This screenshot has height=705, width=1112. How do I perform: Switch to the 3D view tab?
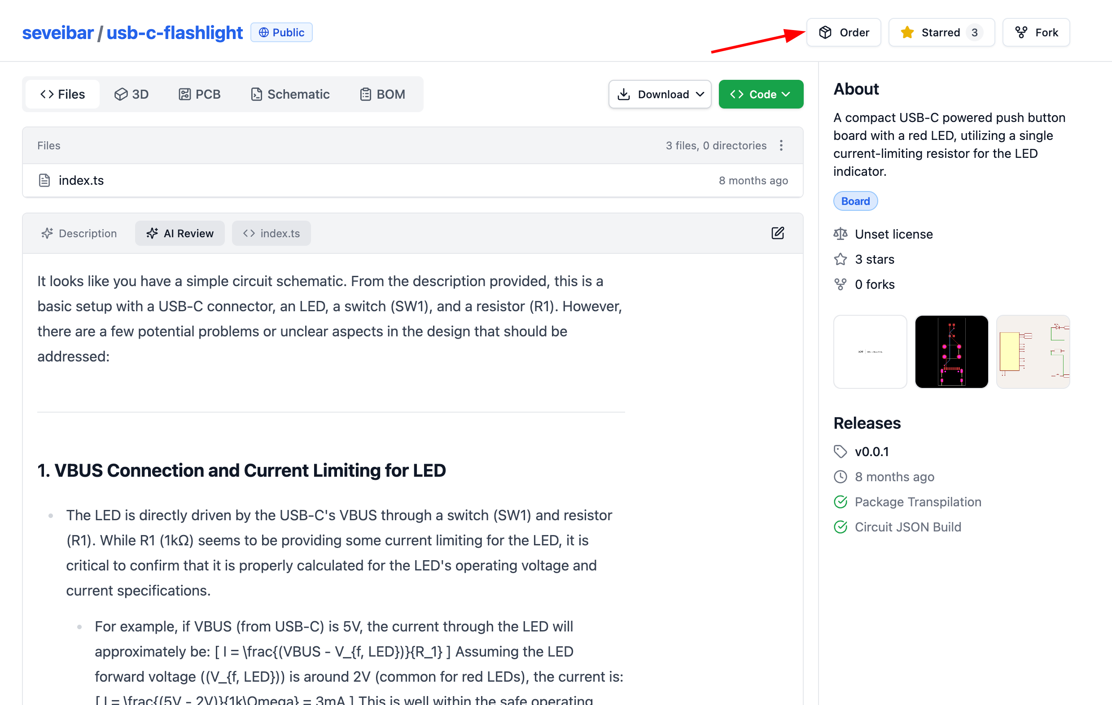(131, 94)
